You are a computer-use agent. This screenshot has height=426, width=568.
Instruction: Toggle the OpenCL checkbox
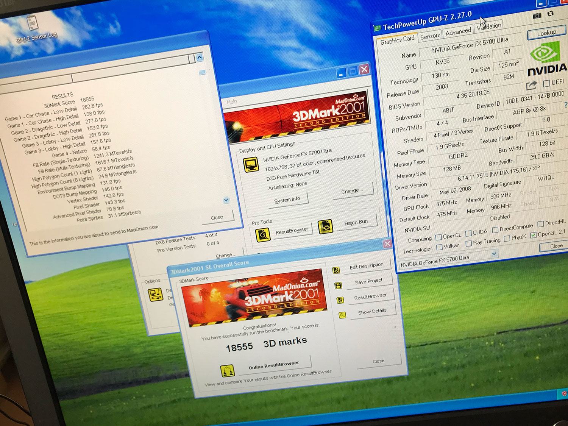[x=438, y=237]
